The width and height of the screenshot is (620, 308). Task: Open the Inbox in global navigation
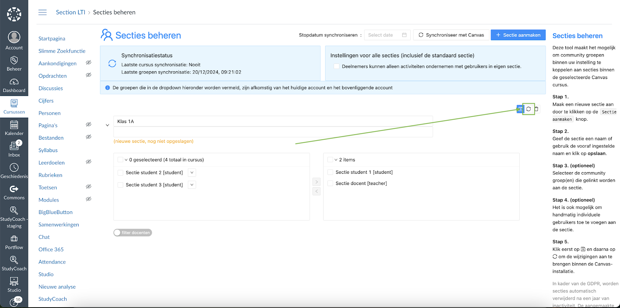coord(14,149)
